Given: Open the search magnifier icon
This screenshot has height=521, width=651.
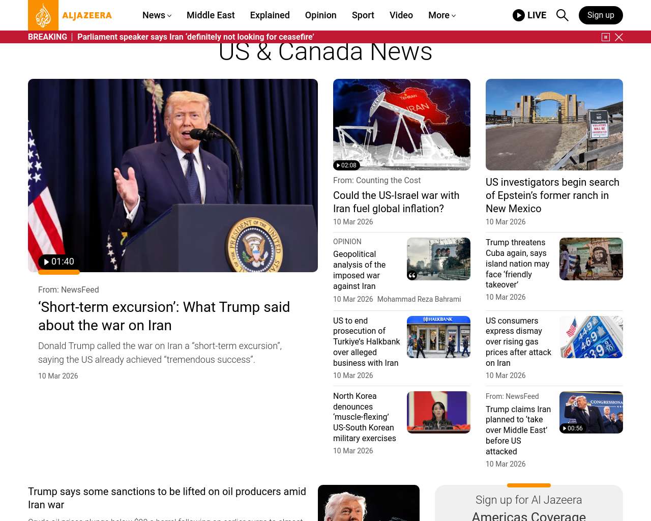Looking at the screenshot, I should (562, 15).
